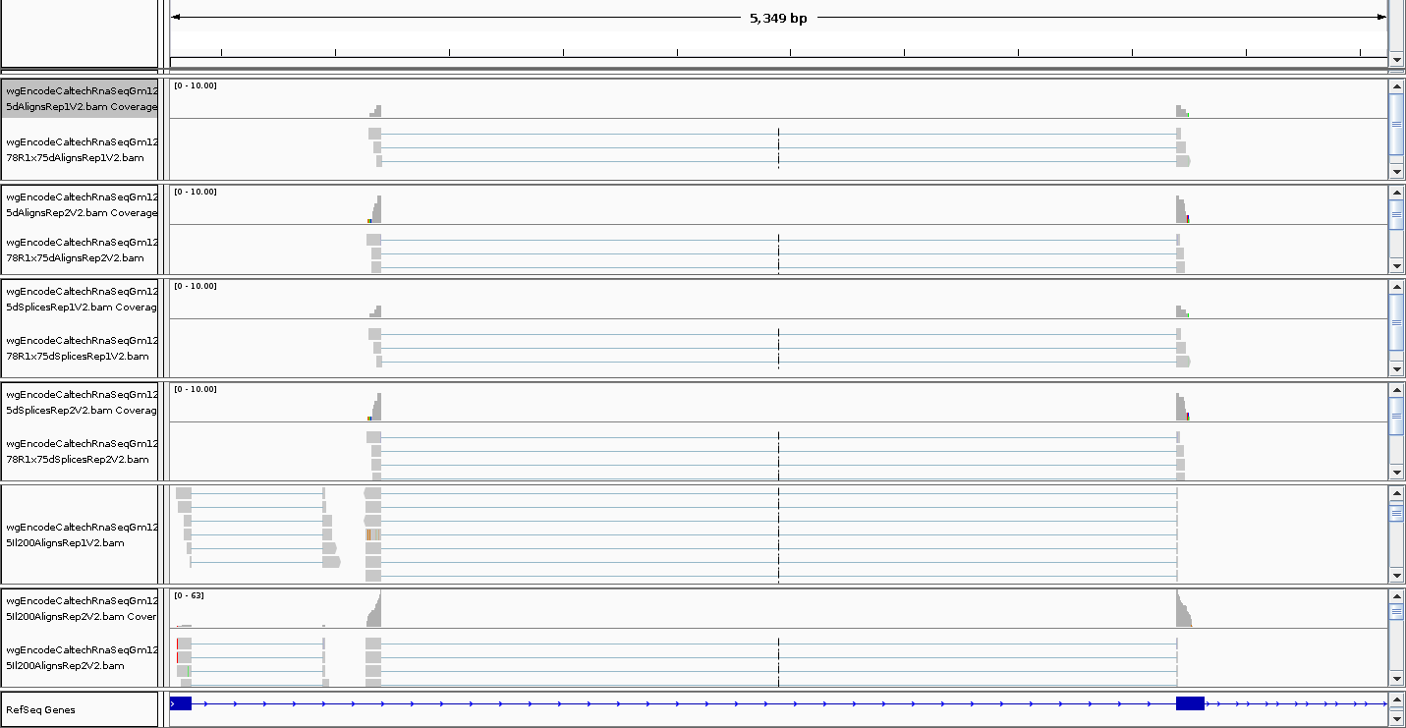Viewport: 1406px width, 728px height.
Task: Click scroll-down arrow of AlignsRep1V2 panel
Action: (x=1396, y=172)
